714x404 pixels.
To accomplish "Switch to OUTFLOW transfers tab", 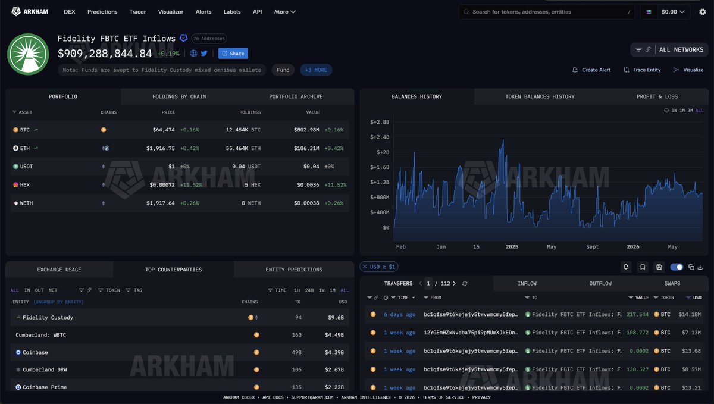I will 600,284.
